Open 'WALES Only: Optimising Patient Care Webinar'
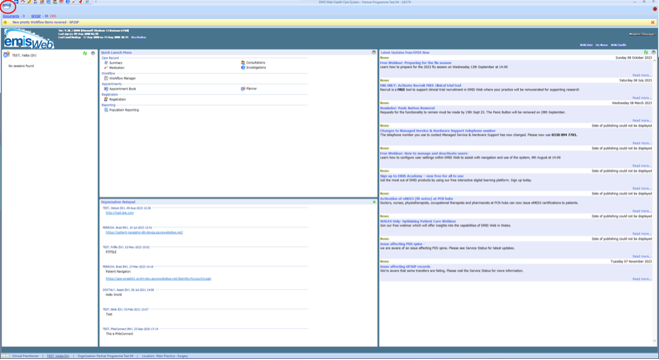 click(x=418, y=222)
